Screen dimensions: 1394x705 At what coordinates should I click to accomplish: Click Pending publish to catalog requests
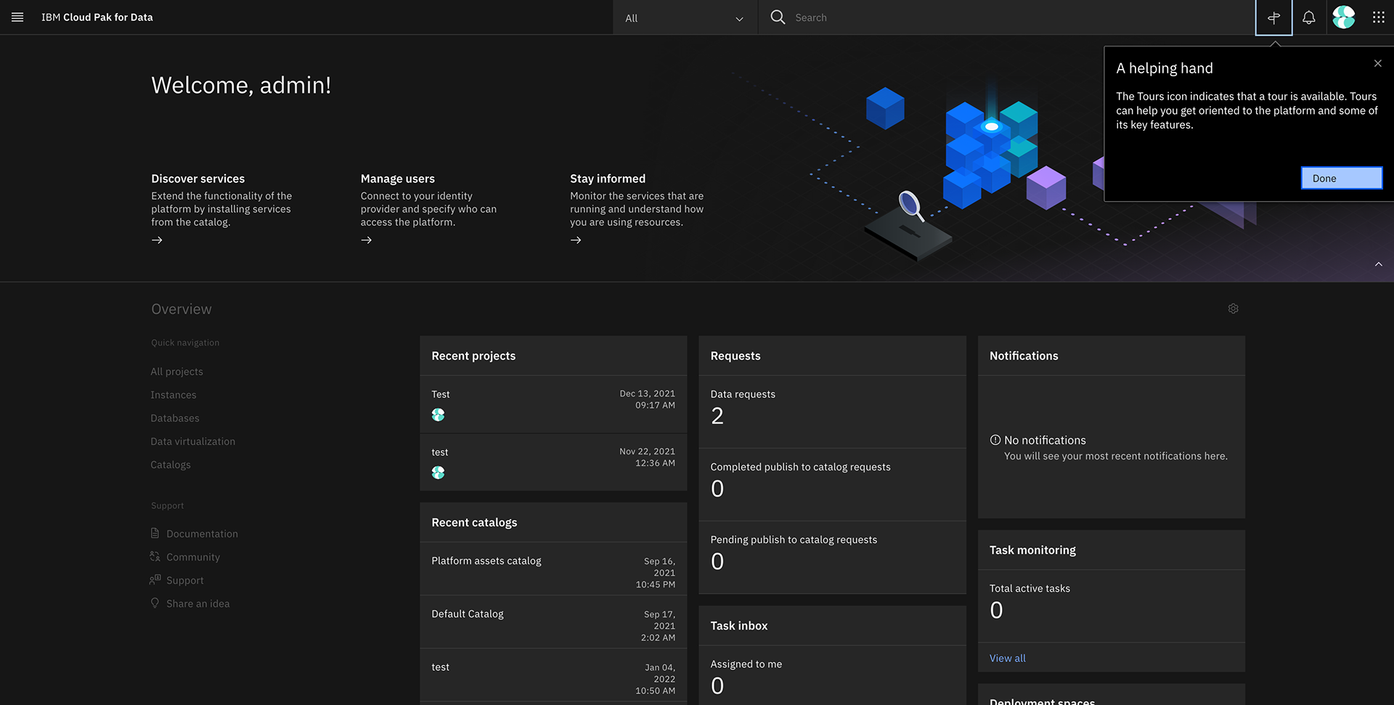794,539
